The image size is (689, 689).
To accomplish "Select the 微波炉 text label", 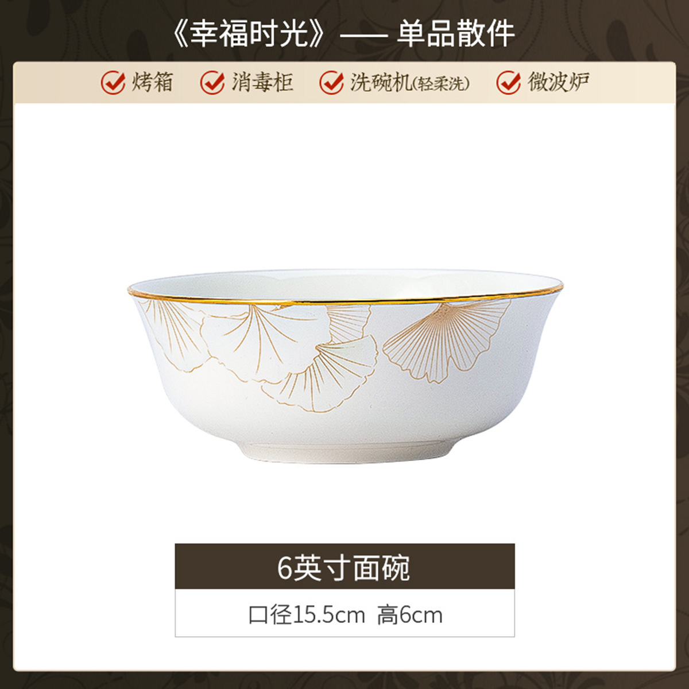I will (559, 83).
